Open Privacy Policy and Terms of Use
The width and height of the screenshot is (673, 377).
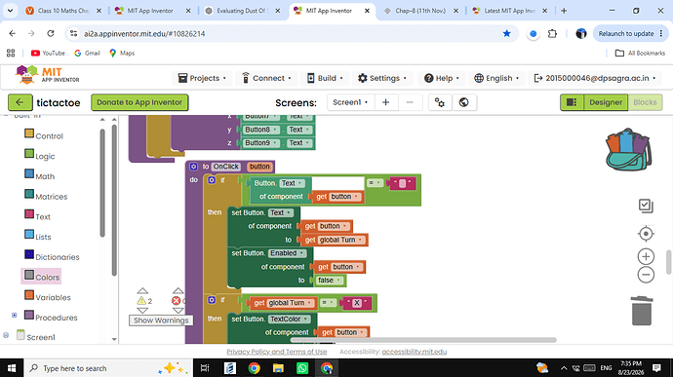point(277,352)
